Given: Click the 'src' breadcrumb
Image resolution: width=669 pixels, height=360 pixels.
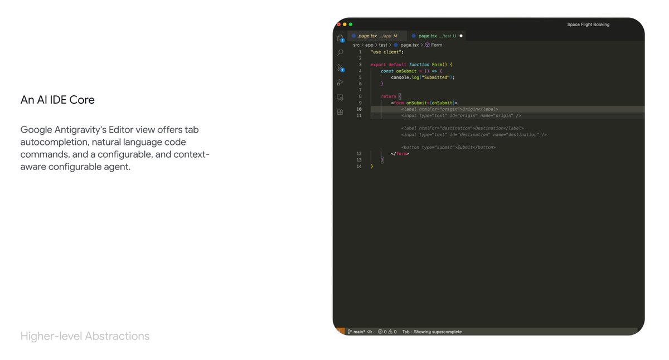Looking at the screenshot, I should [x=356, y=45].
